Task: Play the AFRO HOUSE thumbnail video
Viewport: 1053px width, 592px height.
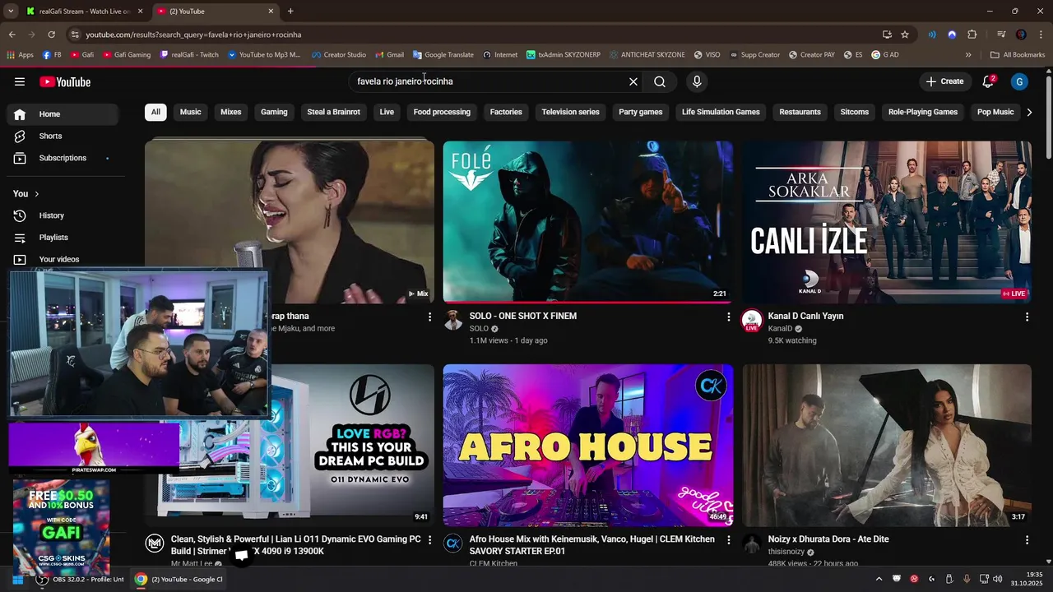Action: [587, 445]
